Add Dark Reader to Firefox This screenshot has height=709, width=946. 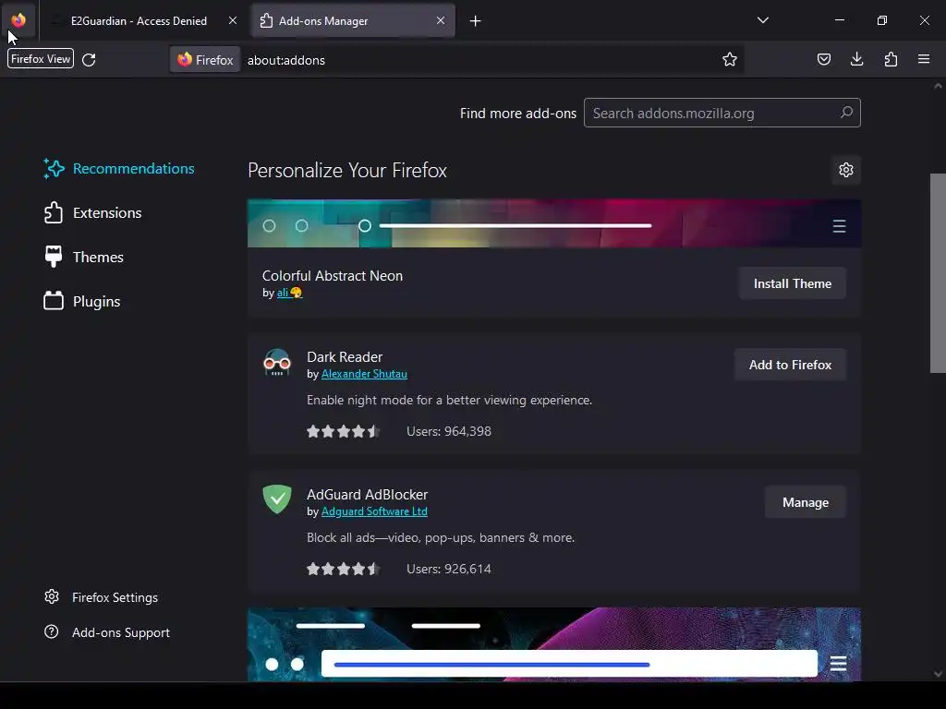[x=790, y=365]
